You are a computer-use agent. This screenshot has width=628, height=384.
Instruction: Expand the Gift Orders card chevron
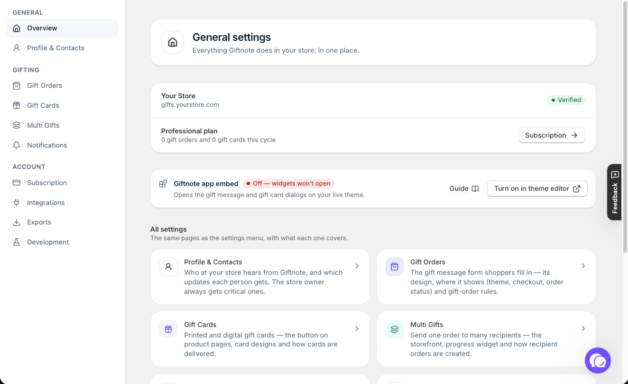tap(583, 266)
